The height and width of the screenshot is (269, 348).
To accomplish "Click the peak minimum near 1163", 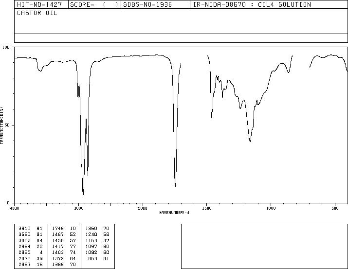I will coord(250,141).
